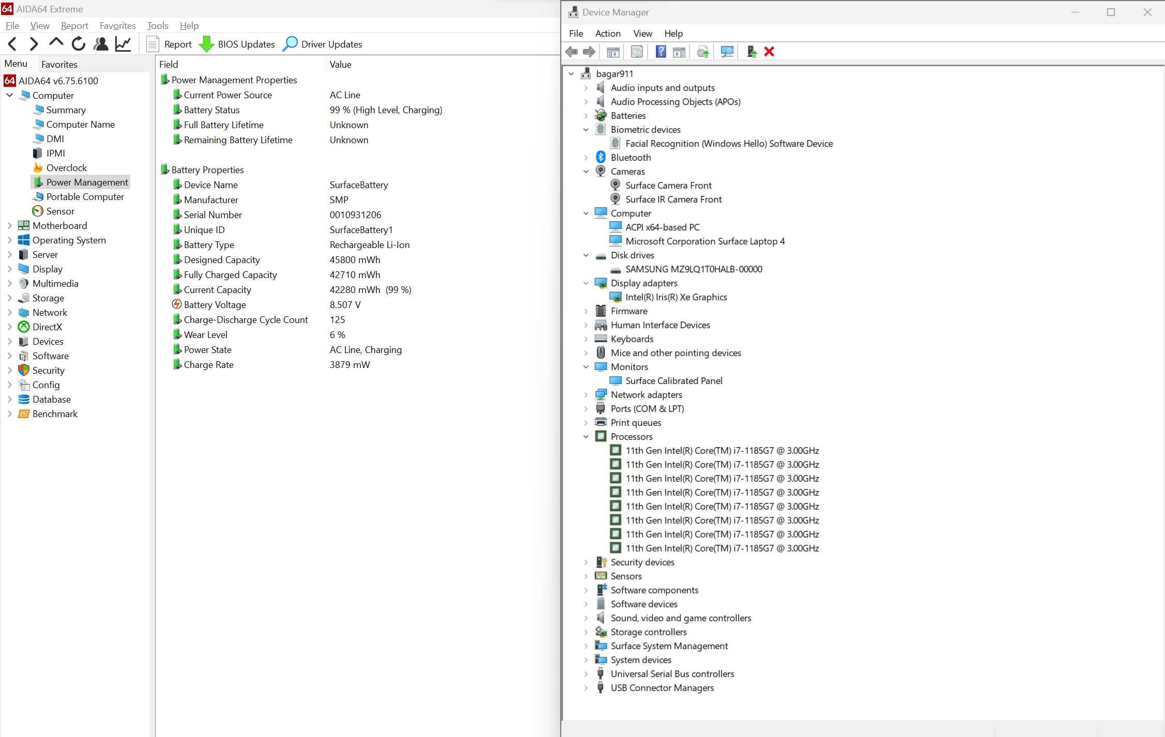Image resolution: width=1165 pixels, height=737 pixels.
Task: Select Sensor in AIDA64 tree
Action: coord(60,211)
